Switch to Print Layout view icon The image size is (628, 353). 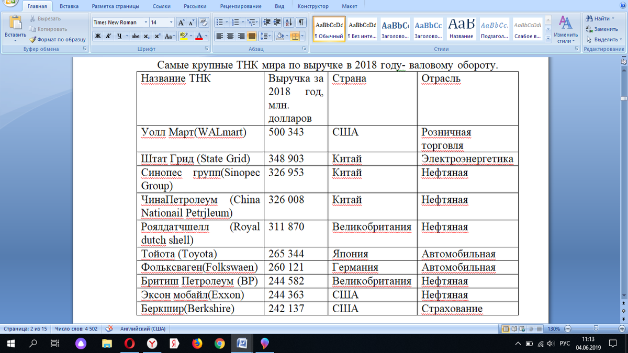506,329
